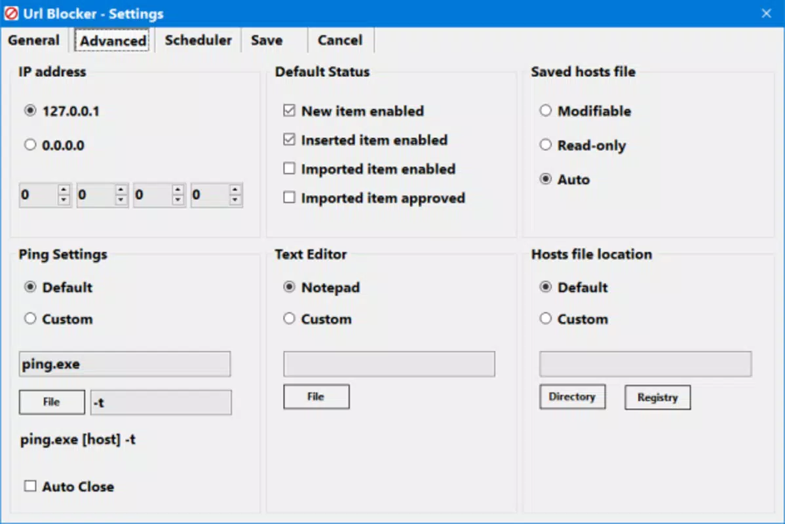Click the -t ping arguments field
Screen dimensions: 785x524
coord(161,402)
